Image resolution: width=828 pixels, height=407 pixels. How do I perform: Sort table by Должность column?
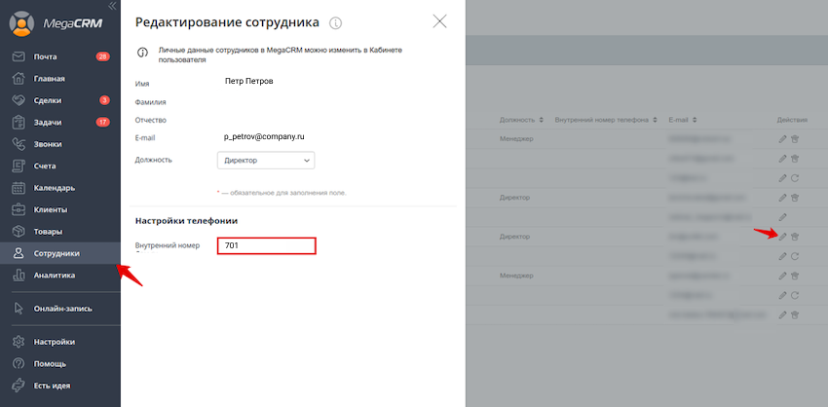[x=521, y=120]
